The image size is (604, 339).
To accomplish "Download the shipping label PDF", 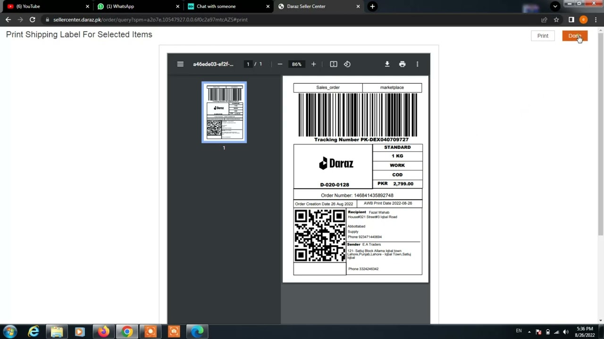I will tap(387, 64).
